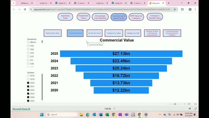Open the volume icon in system tray
The height and width of the screenshot is (118, 209).
point(178,114)
